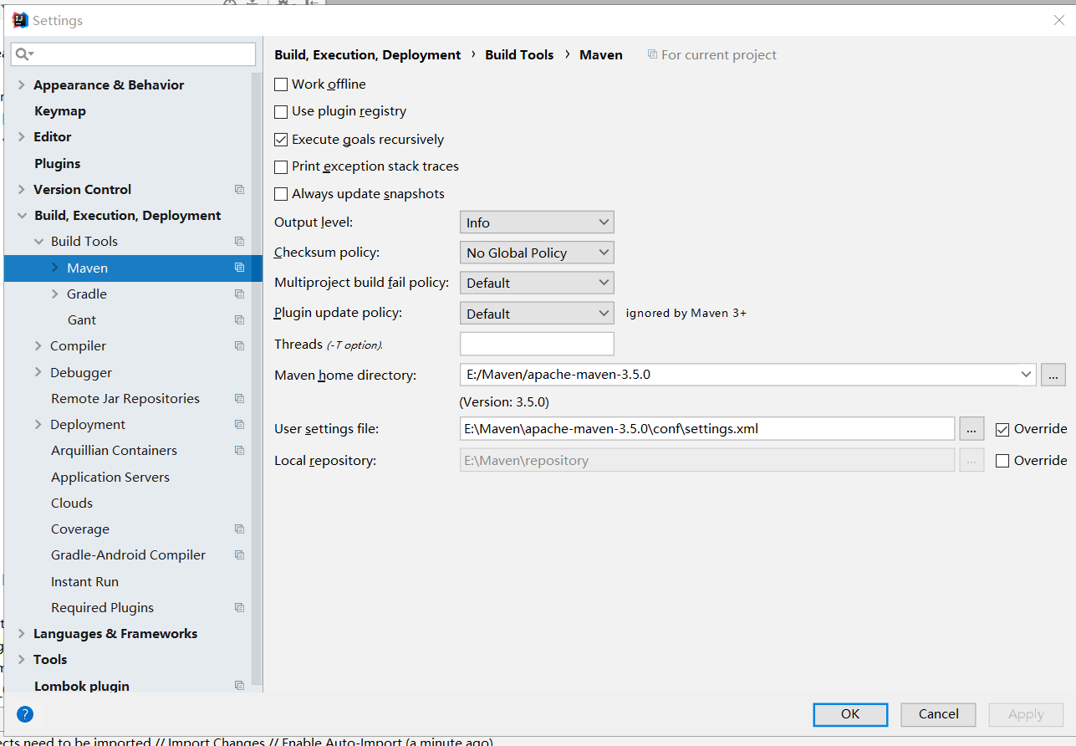The width and height of the screenshot is (1076, 746).
Task: Open the Plugin update policy dropdown
Action: (x=537, y=314)
